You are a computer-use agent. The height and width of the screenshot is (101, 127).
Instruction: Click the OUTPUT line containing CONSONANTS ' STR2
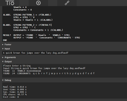coord(47,38)
